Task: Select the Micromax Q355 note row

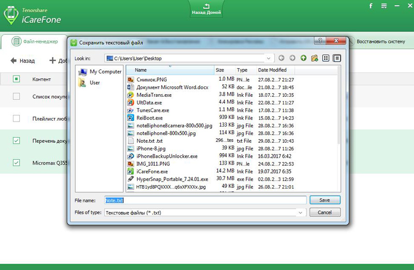Action: (34, 163)
